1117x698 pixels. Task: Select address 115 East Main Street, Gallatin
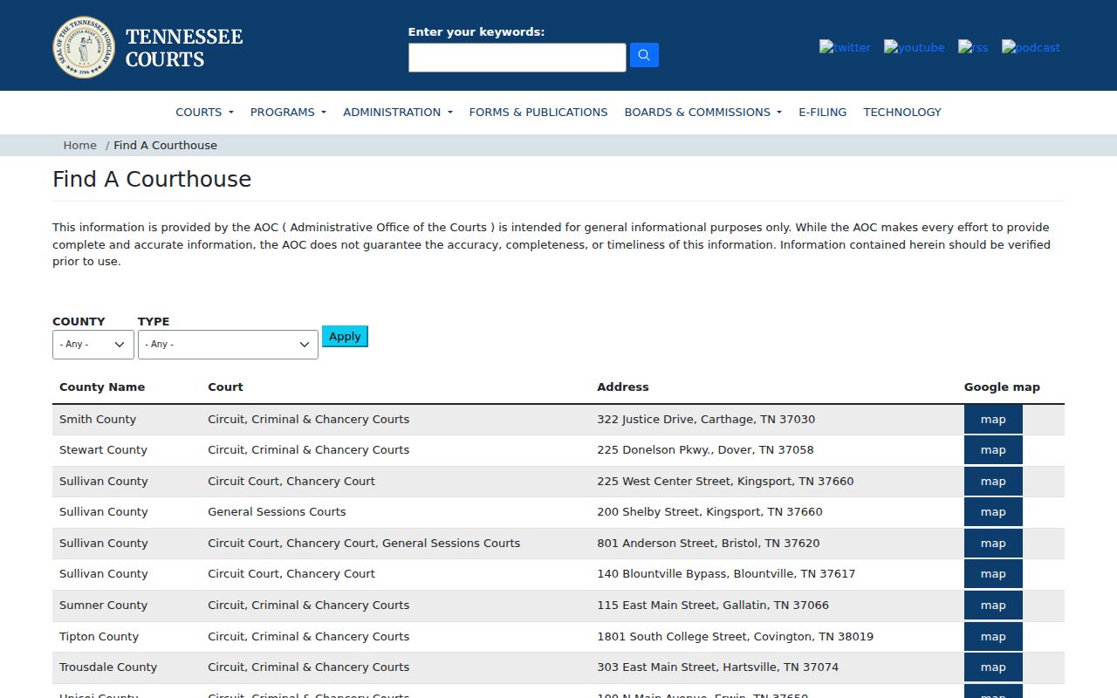click(713, 606)
